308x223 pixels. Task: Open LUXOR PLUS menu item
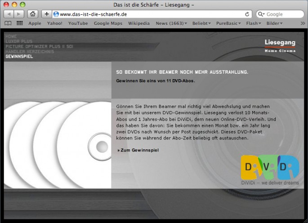(19, 41)
